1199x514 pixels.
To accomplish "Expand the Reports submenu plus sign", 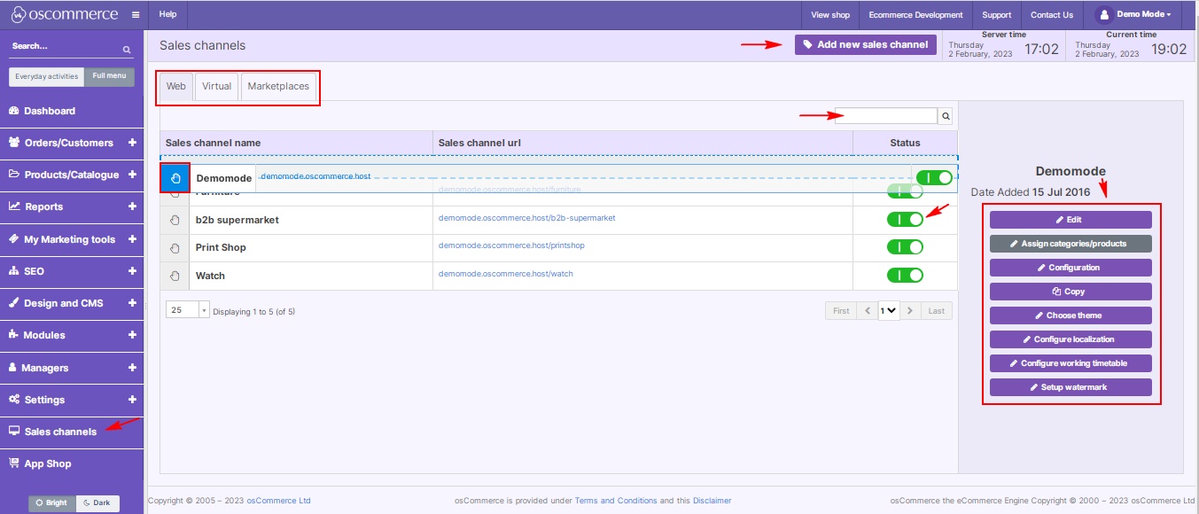I will [132, 206].
